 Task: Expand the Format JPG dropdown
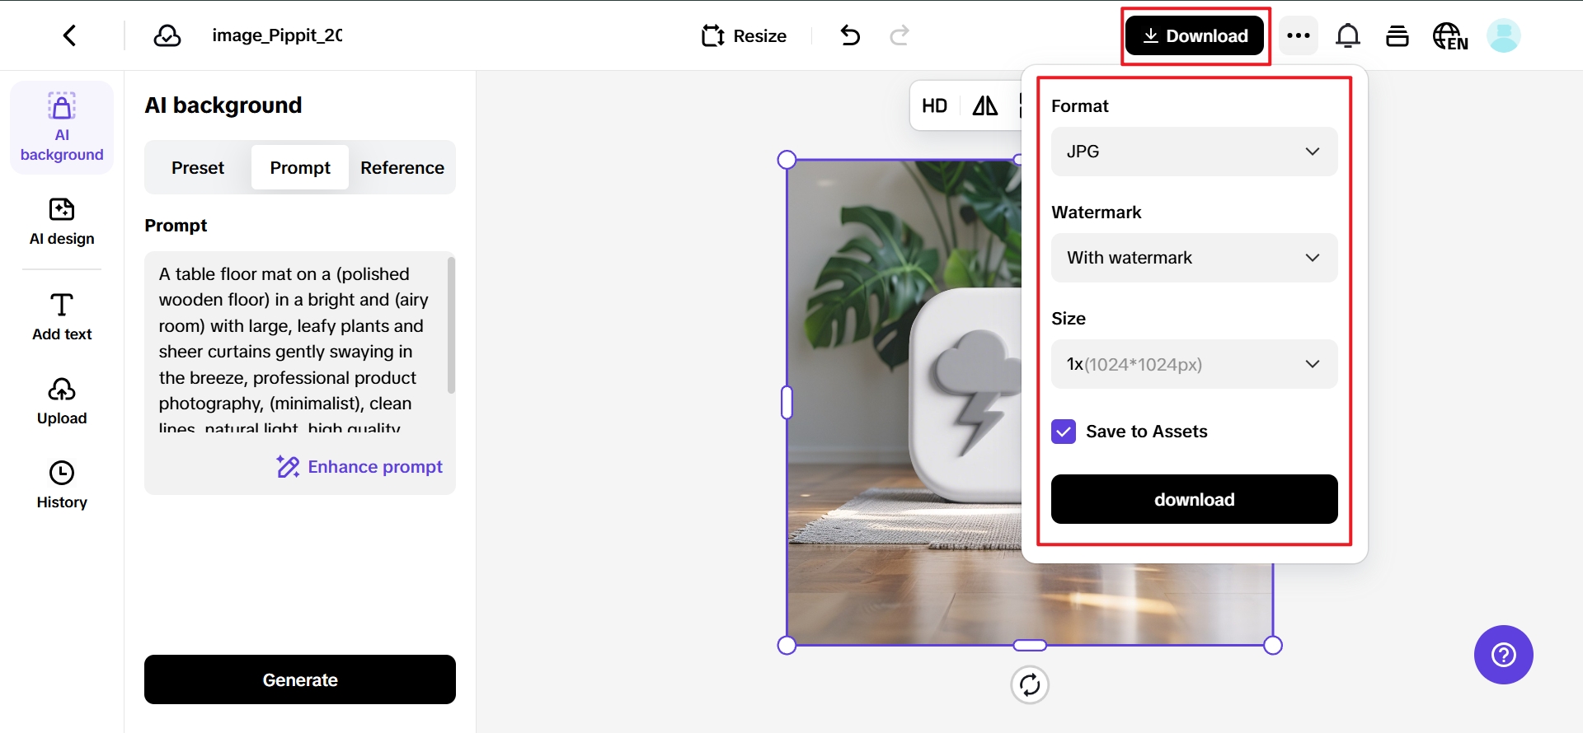[1194, 152]
